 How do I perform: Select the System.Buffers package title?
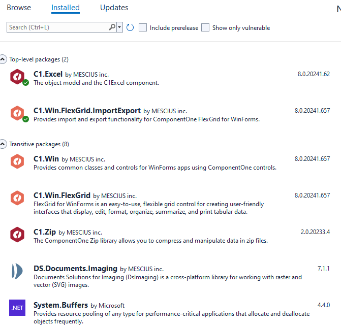pos(60,305)
